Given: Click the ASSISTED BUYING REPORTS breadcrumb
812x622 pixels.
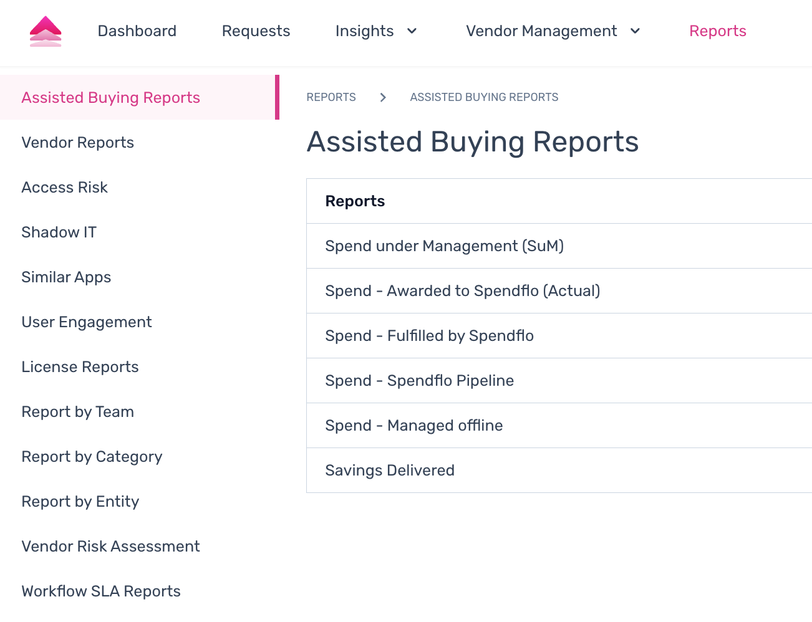Looking at the screenshot, I should [484, 97].
